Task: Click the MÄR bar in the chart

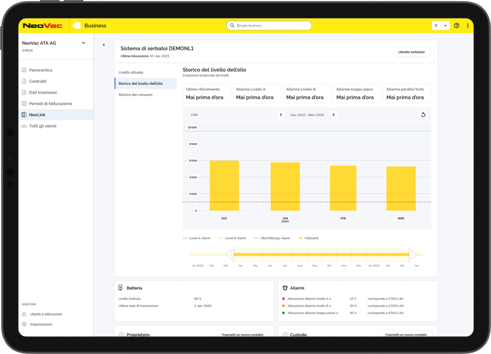Action: tap(401, 188)
